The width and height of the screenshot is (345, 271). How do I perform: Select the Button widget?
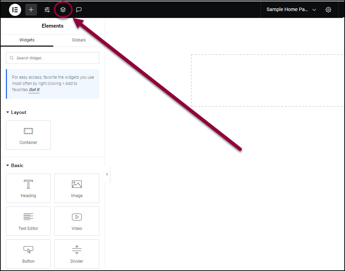pyautogui.click(x=28, y=254)
